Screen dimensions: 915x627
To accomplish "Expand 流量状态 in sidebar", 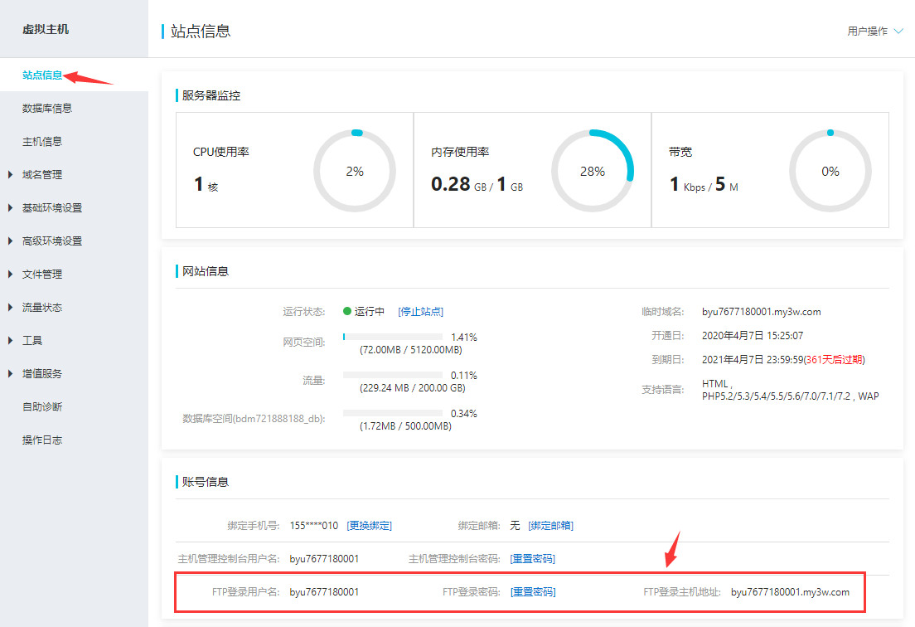I will 42,308.
